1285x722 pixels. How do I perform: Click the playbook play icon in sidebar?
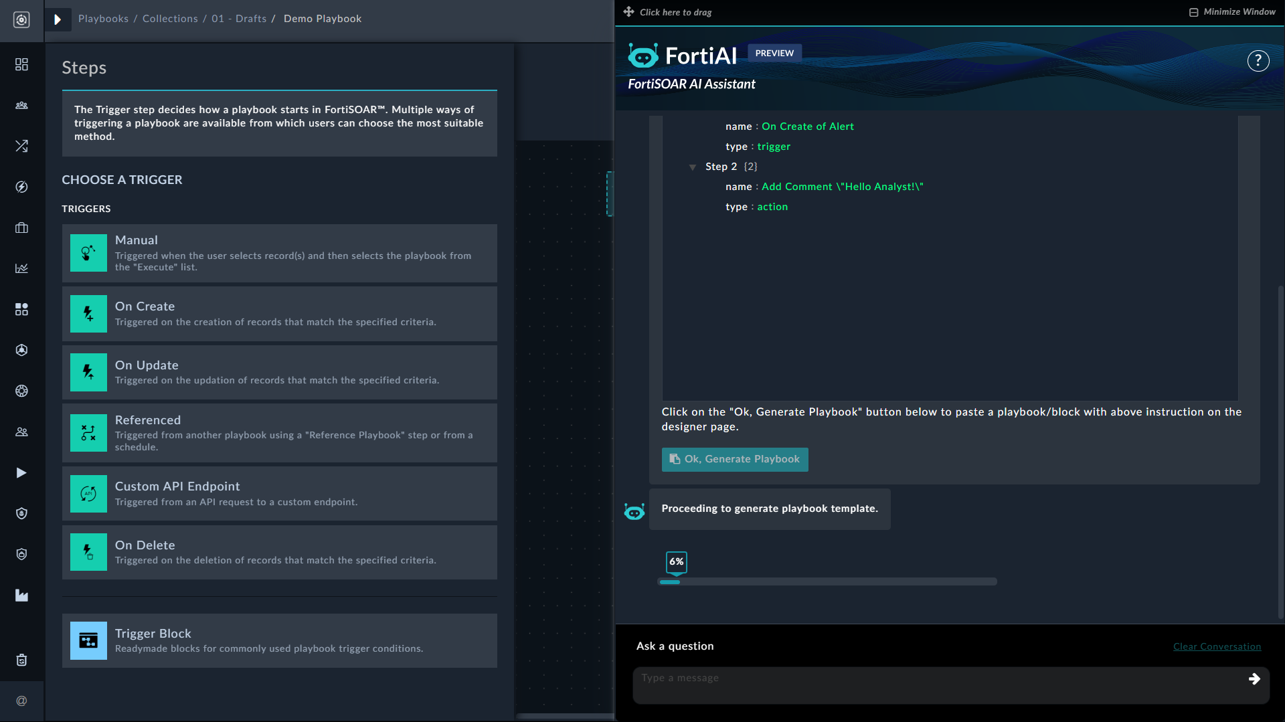coord(21,472)
